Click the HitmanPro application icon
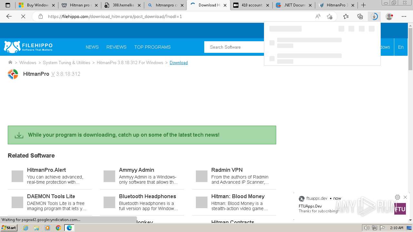Screen dimensions: 413x232 click(13, 74)
